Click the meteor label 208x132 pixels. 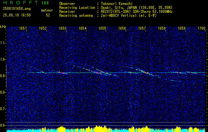click(47, 10)
